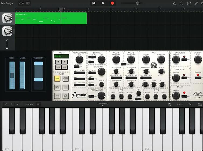Open song settings wrench icon

(196, 3)
